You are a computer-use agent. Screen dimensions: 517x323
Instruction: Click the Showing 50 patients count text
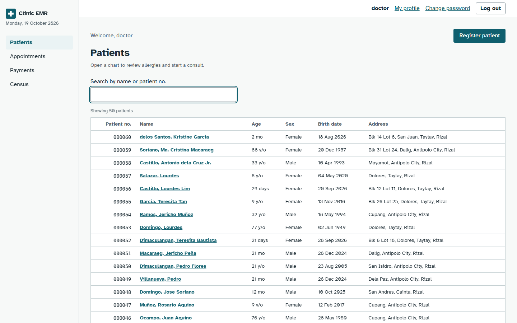112,111
